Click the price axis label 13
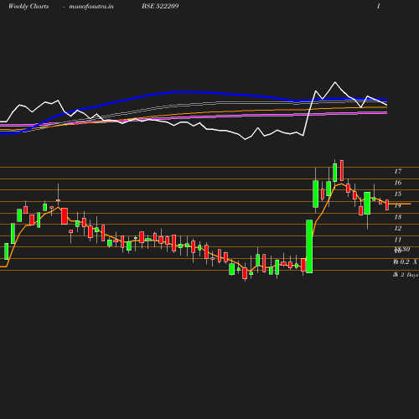 coord(398,217)
